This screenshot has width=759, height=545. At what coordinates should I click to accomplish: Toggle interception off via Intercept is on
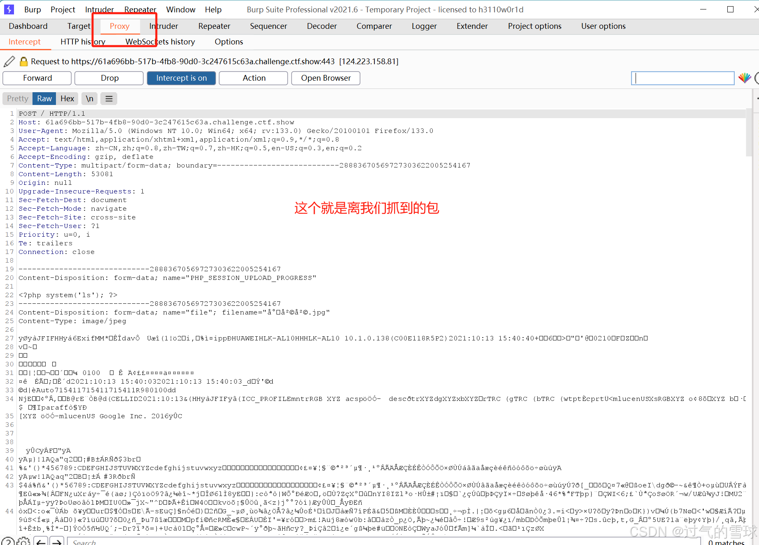pyautogui.click(x=181, y=78)
